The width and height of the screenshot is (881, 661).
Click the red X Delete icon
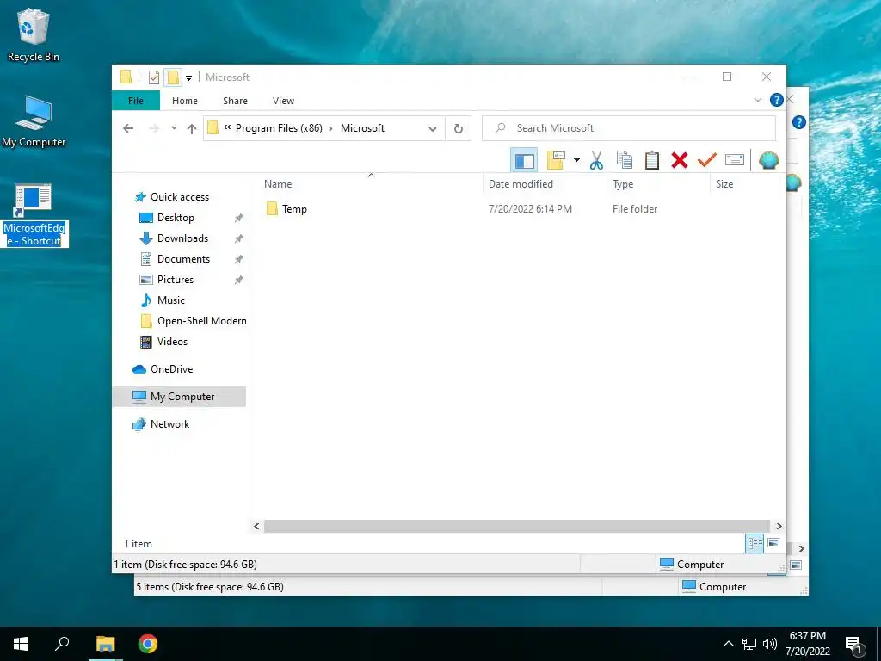pos(680,160)
